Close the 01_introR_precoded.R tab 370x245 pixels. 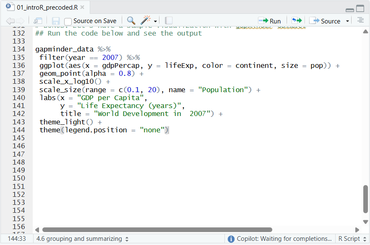[82, 8]
